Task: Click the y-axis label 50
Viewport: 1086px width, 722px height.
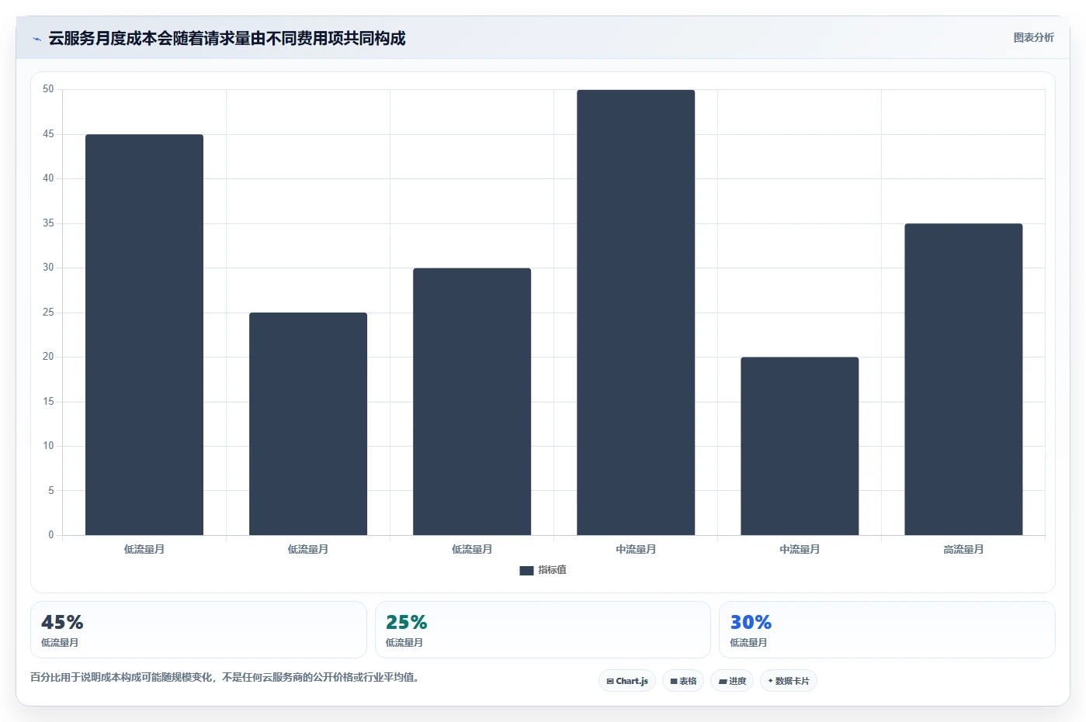Action: click(48, 89)
